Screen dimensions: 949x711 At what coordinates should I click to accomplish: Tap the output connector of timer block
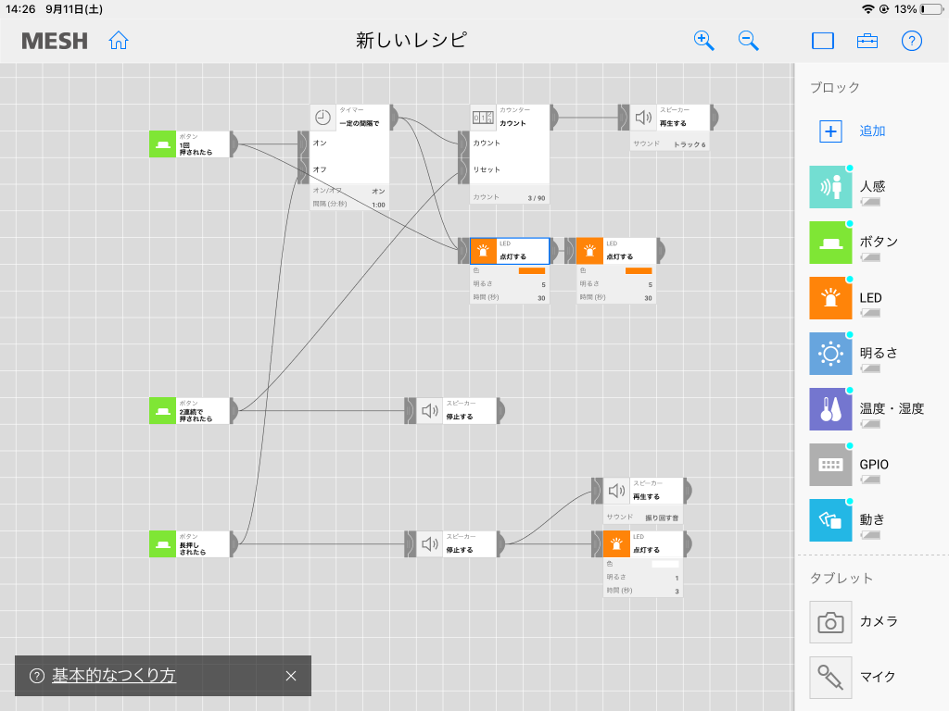click(395, 118)
